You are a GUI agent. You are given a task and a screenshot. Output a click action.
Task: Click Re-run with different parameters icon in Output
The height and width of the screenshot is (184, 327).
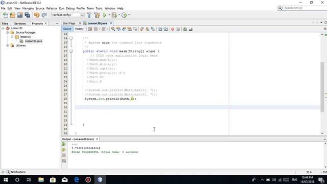64,150
